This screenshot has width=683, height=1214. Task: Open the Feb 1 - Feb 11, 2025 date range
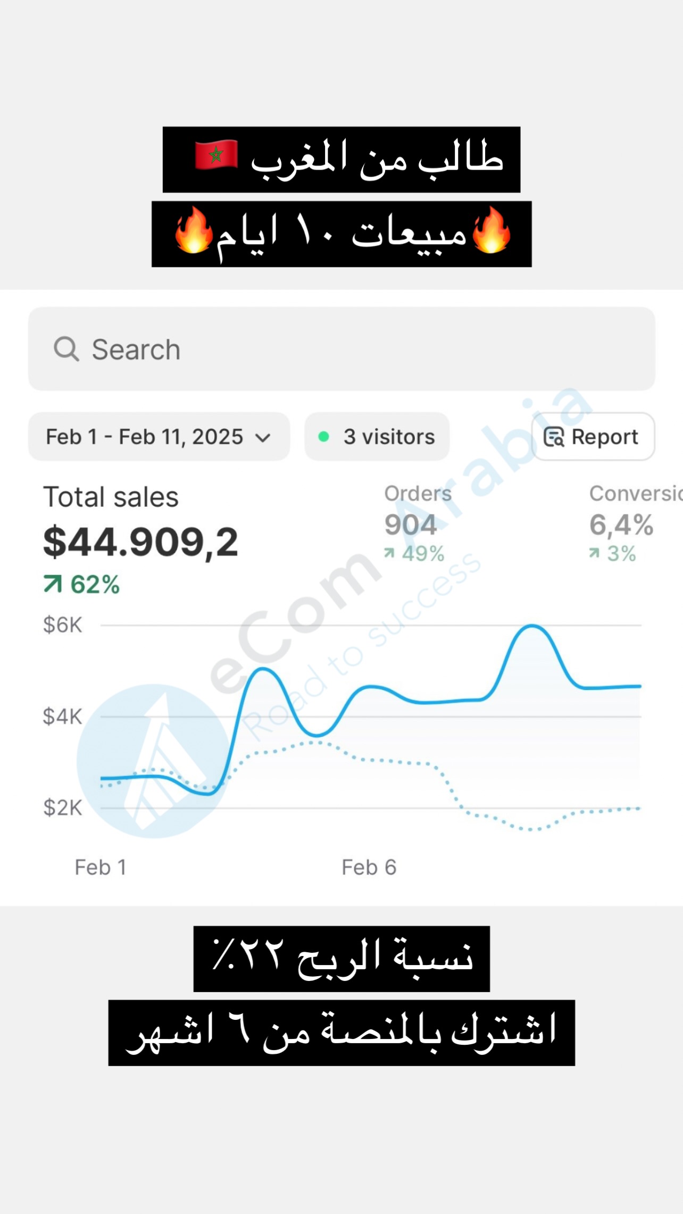pos(145,437)
